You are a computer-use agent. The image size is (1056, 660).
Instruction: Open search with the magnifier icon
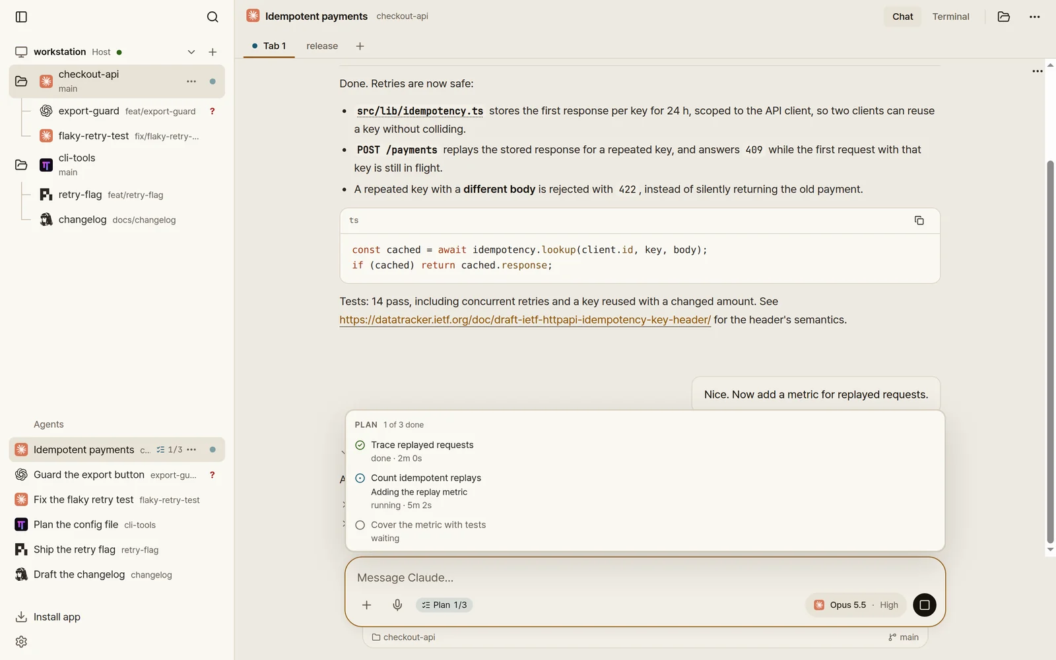click(213, 16)
